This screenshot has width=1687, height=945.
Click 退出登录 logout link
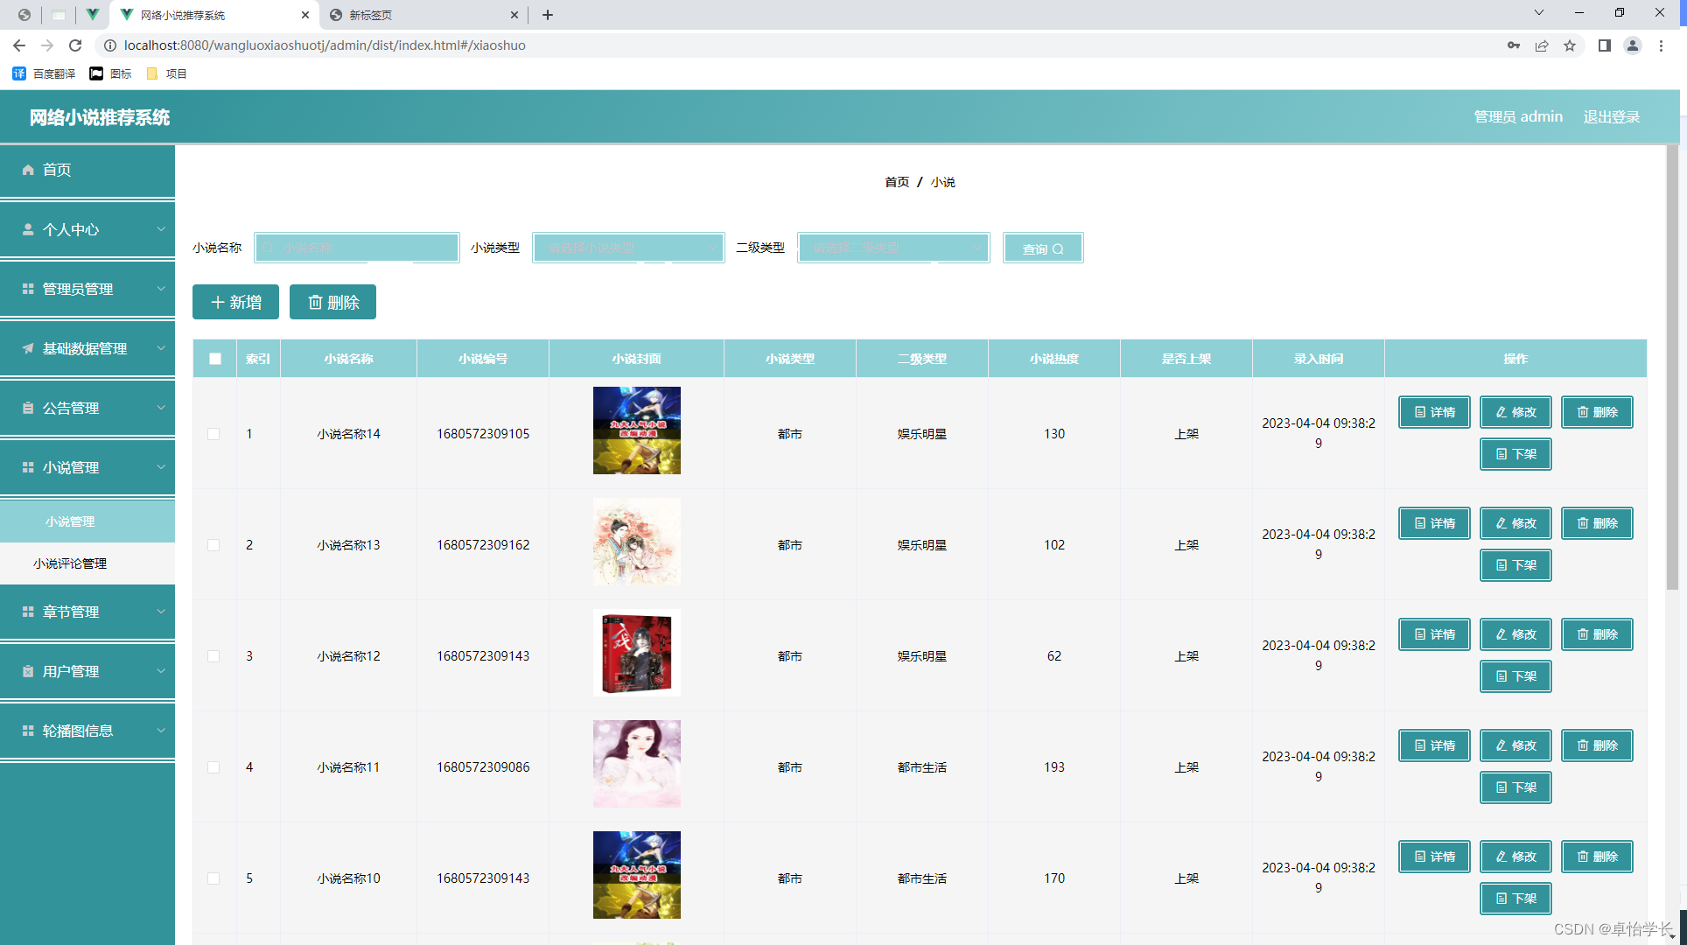pos(1611,116)
